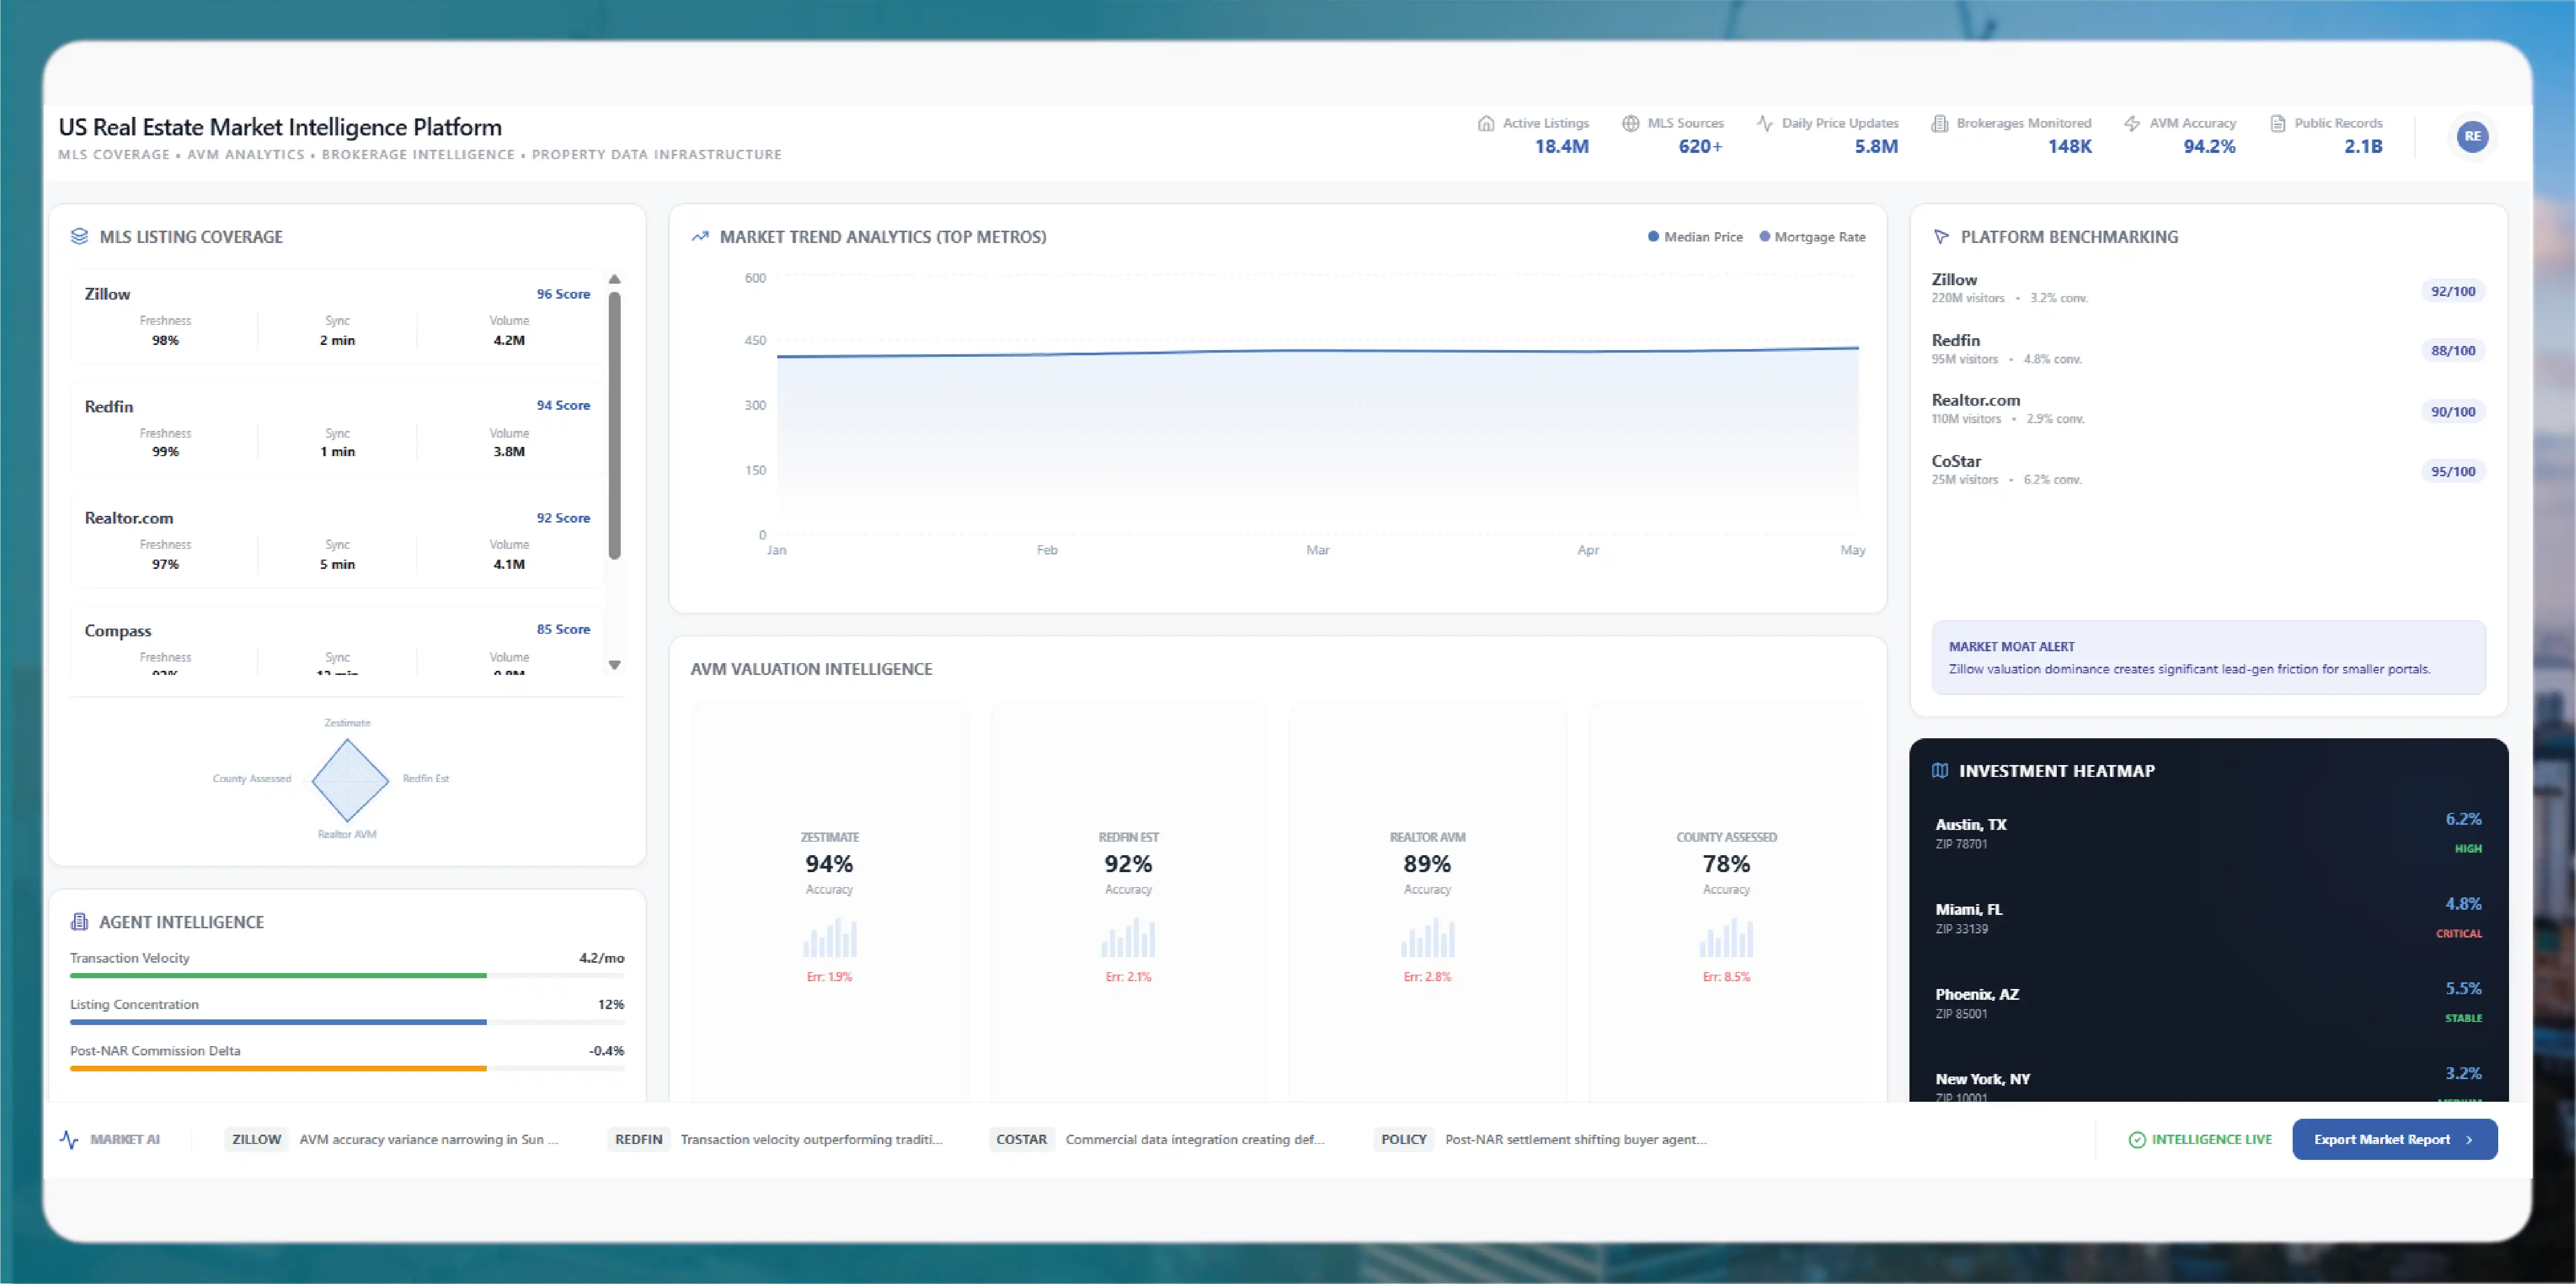Click the Redfin 88/100 benchmark badge
This screenshot has width=2576, height=1284.
(x=2453, y=351)
